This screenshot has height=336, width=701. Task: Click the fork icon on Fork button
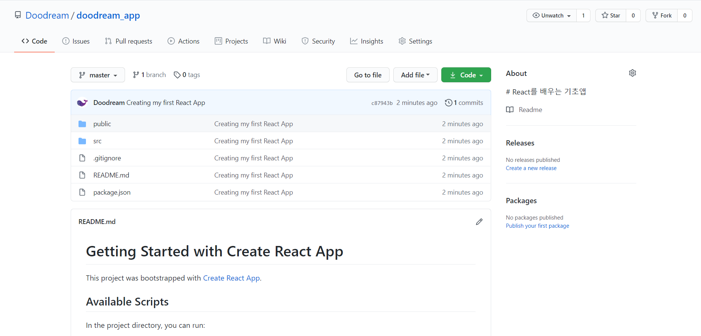[x=655, y=15]
